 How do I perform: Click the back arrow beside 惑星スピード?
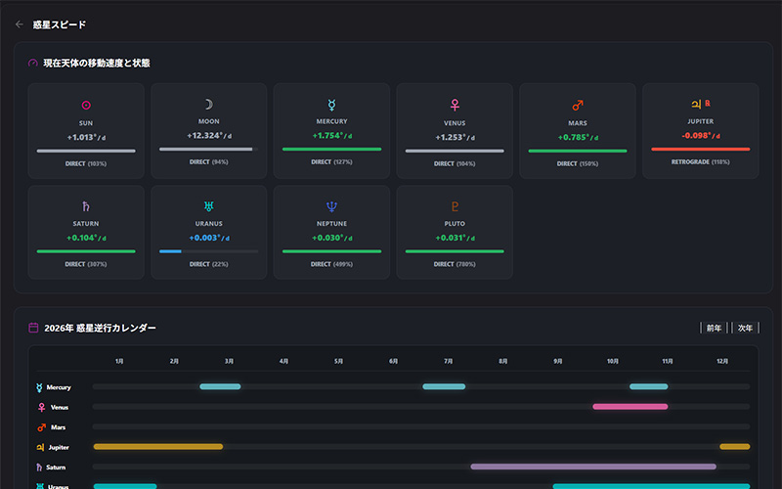tap(20, 24)
